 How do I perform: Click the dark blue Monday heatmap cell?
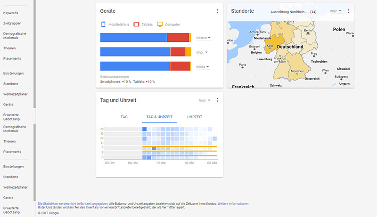(x=144, y=129)
